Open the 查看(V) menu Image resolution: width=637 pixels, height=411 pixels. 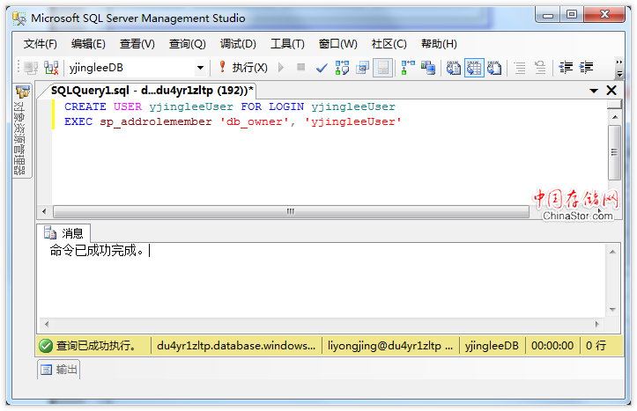point(137,44)
